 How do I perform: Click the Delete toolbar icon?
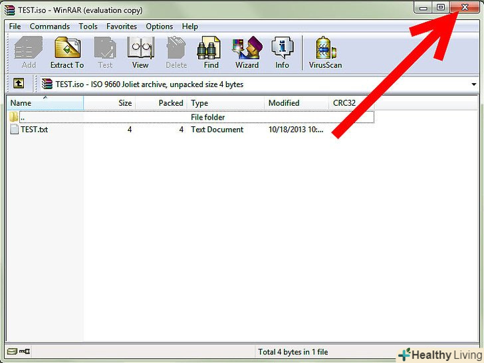pos(176,52)
